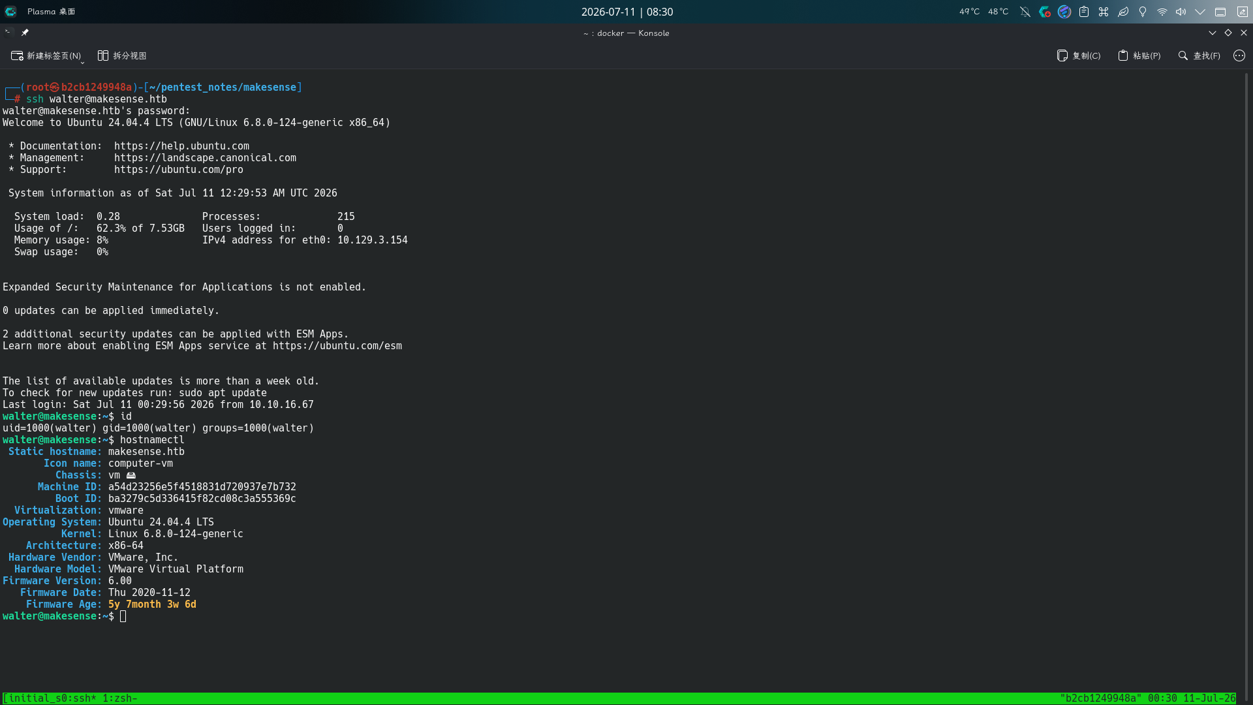Click the 新建标签页(N) new tab button

[46, 55]
